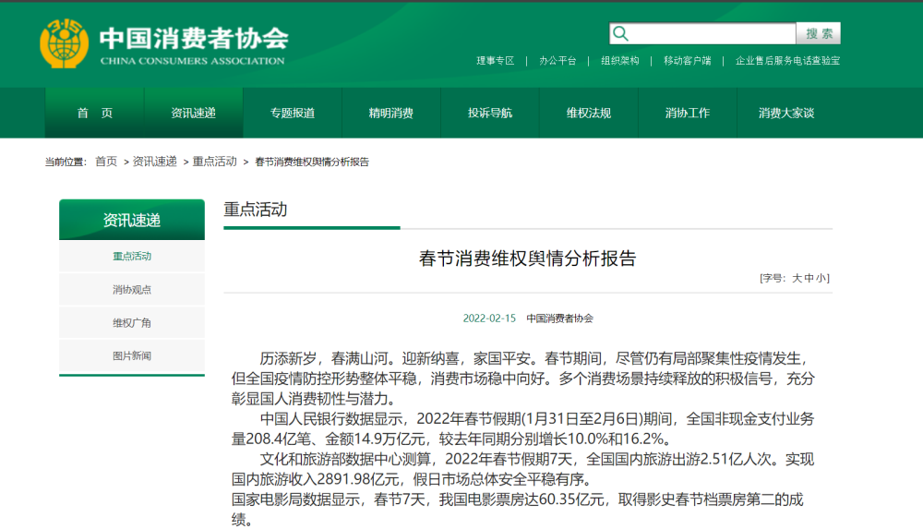The height and width of the screenshot is (529, 923).
Task: Select 重点活动 in the sidebar
Action: click(x=132, y=257)
